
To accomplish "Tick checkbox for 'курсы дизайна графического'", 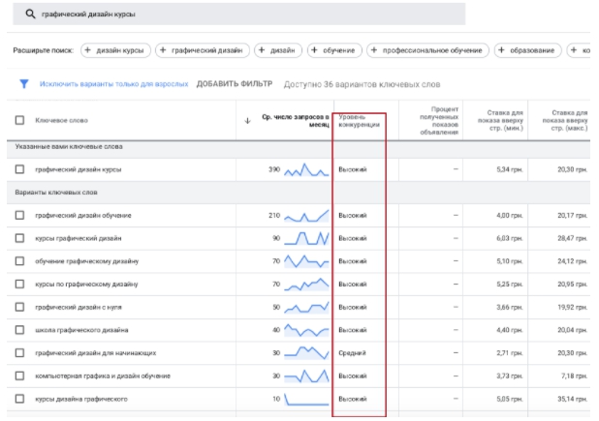I will tap(19, 399).
